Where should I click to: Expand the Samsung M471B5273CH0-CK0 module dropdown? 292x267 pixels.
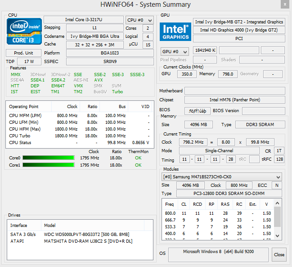click(x=222, y=177)
